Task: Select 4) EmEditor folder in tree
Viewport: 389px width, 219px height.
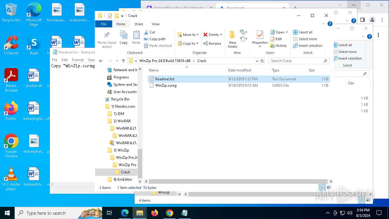Action: click(120, 179)
